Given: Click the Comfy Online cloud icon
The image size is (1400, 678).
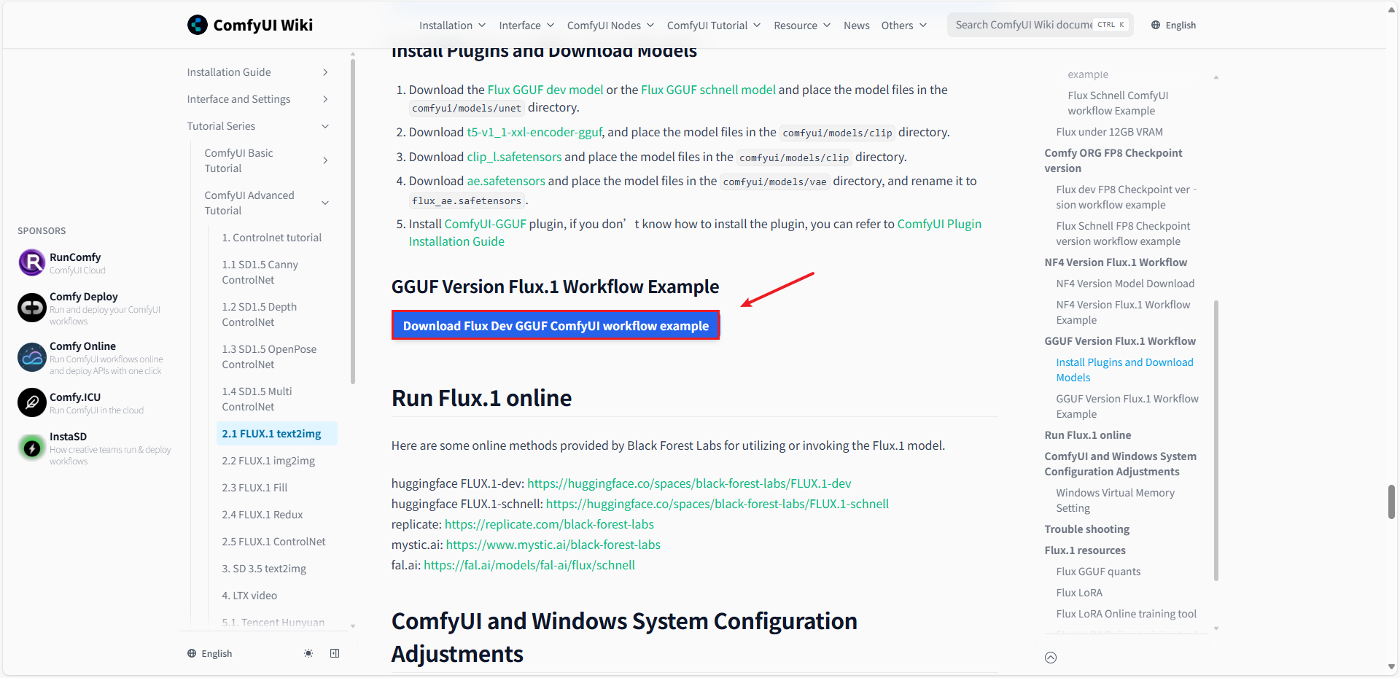Looking at the screenshot, I should coord(32,357).
